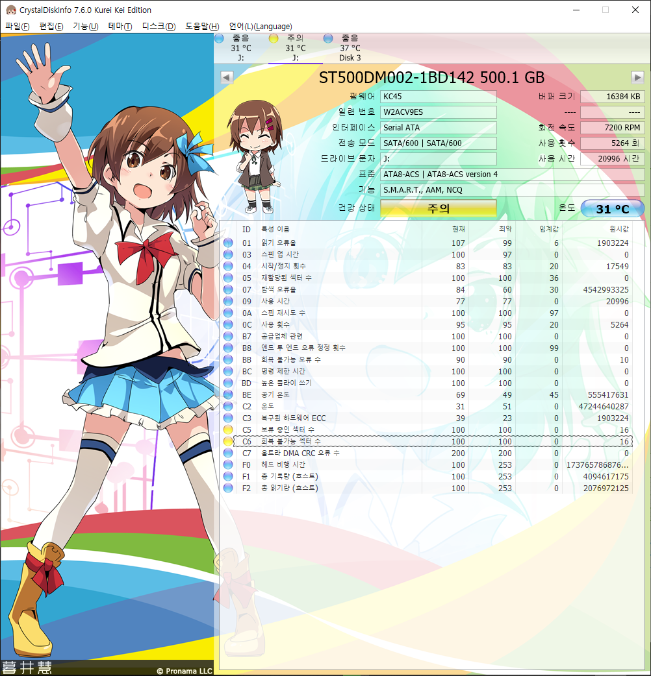Image resolution: width=651 pixels, height=676 pixels.
Task: Click the status orb for attribute C2 온도
Action: tap(228, 406)
